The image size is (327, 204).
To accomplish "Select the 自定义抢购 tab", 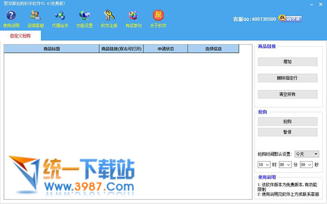I will click(x=21, y=36).
